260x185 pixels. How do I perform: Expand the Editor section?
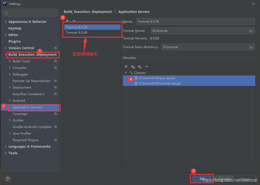6,35
